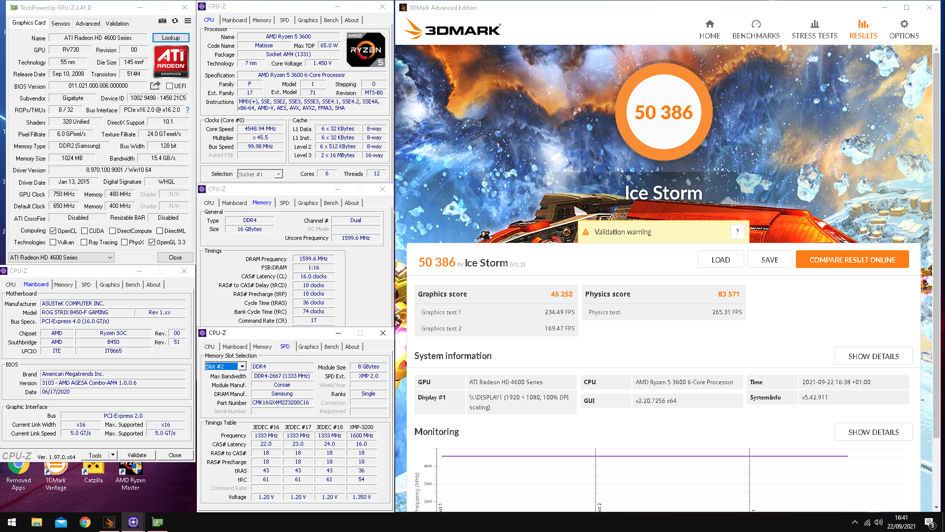Toggle the DirectML checkbox

point(159,231)
